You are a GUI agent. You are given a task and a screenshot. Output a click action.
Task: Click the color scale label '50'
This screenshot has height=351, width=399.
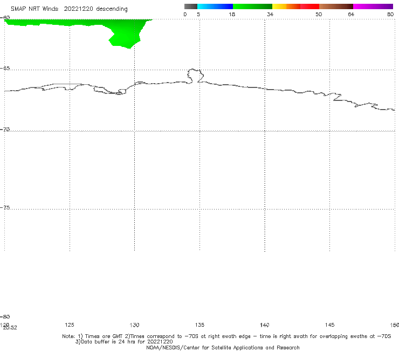[319, 14]
